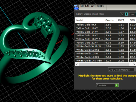The height and width of the screenshot is (102, 136).
Task: Toggle Use Object Materials option
Action: point(122,70)
